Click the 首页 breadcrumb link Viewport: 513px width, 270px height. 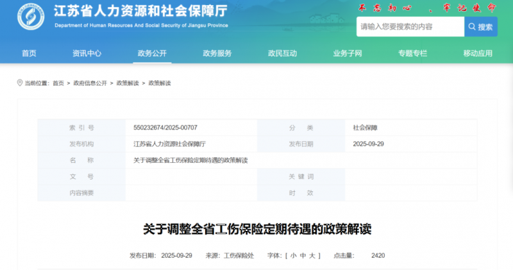click(x=58, y=83)
